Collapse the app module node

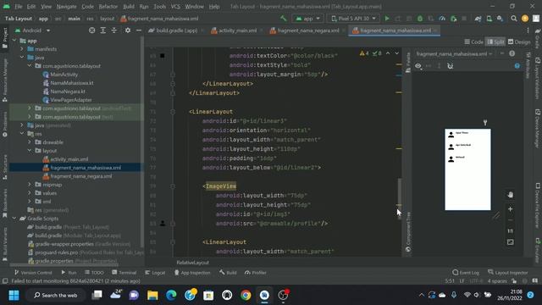14,41
